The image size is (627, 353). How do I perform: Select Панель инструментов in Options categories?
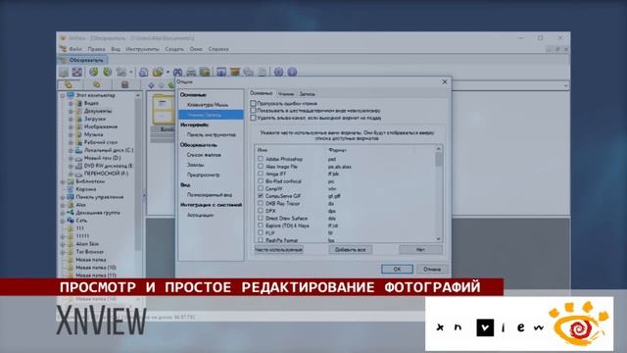(x=212, y=135)
